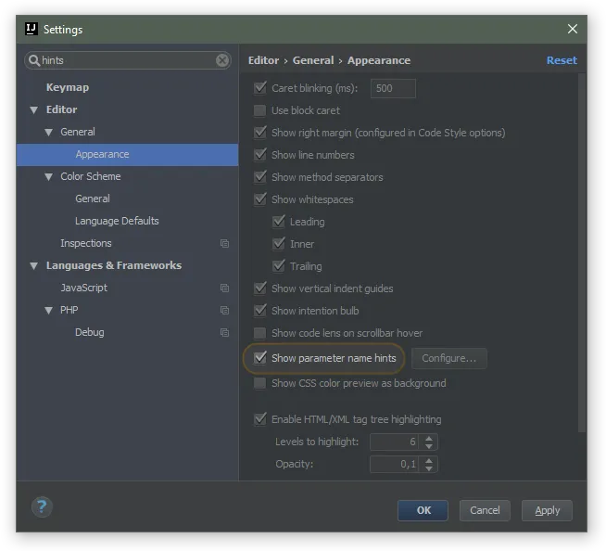This screenshot has width=606, height=551.
Task: Increase Levels to highlight value
Action: pyautogui.click(x=429, y=439)
